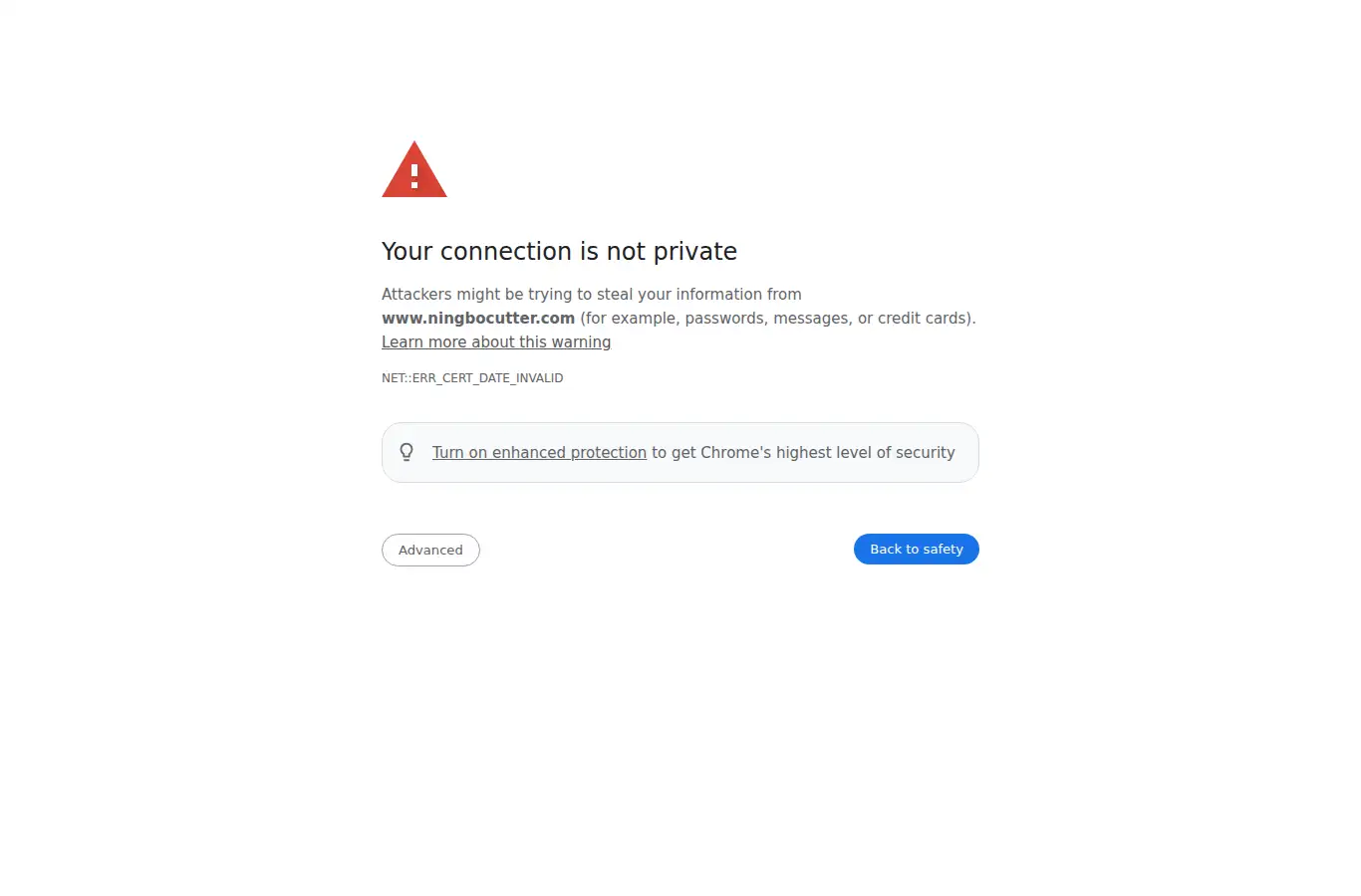Follow the Turn on enhanced protection link
The width and height of the screenshot is (1361, 896).
pos(539,452)
